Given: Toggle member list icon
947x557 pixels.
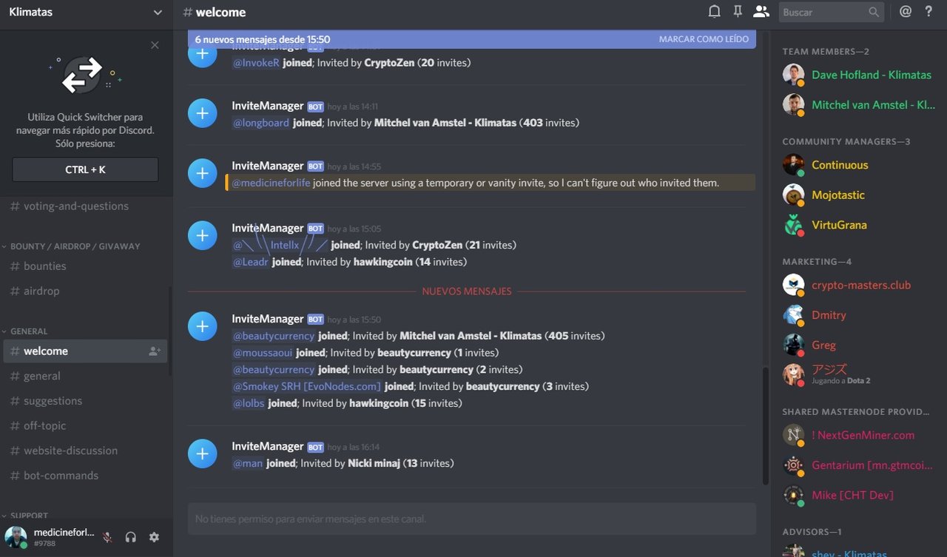Looking at the screenshot, I should 761,12.
